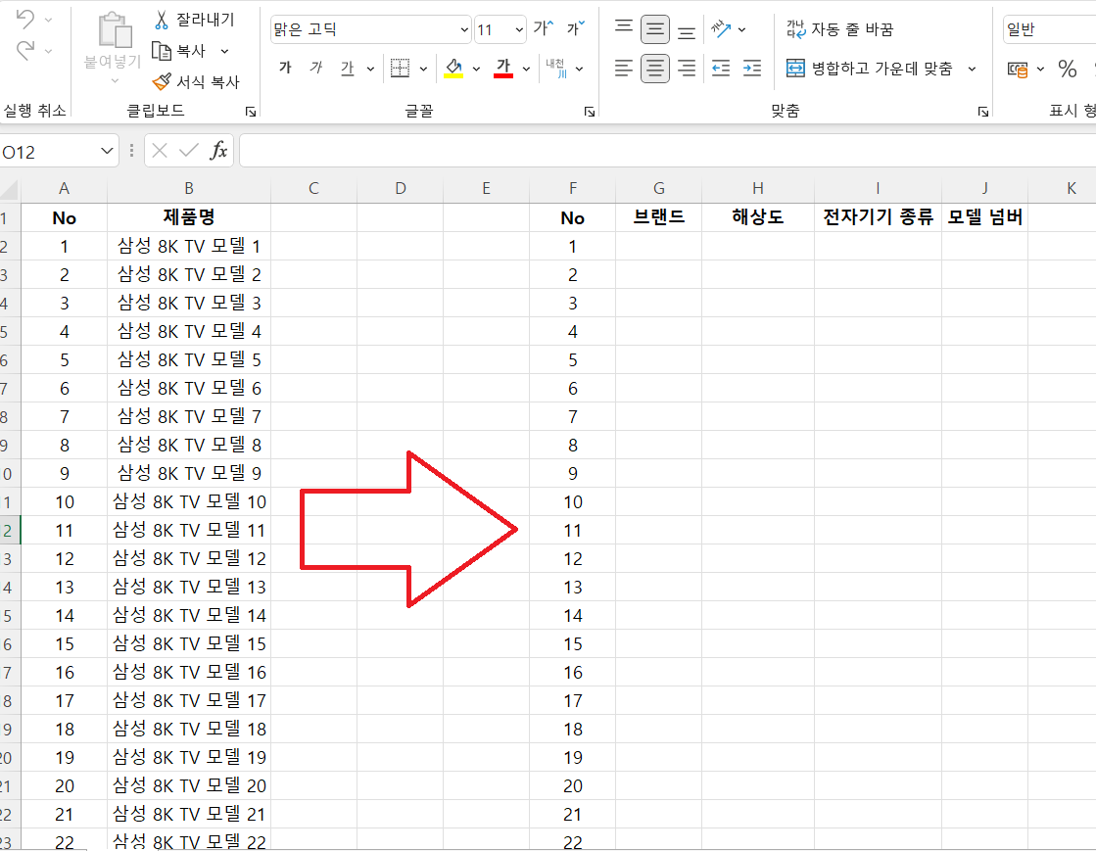Click the Name Box showing O12
The width and height of the screenshot is (1096, 851).
pyautogui.click(x=49, y=151)
